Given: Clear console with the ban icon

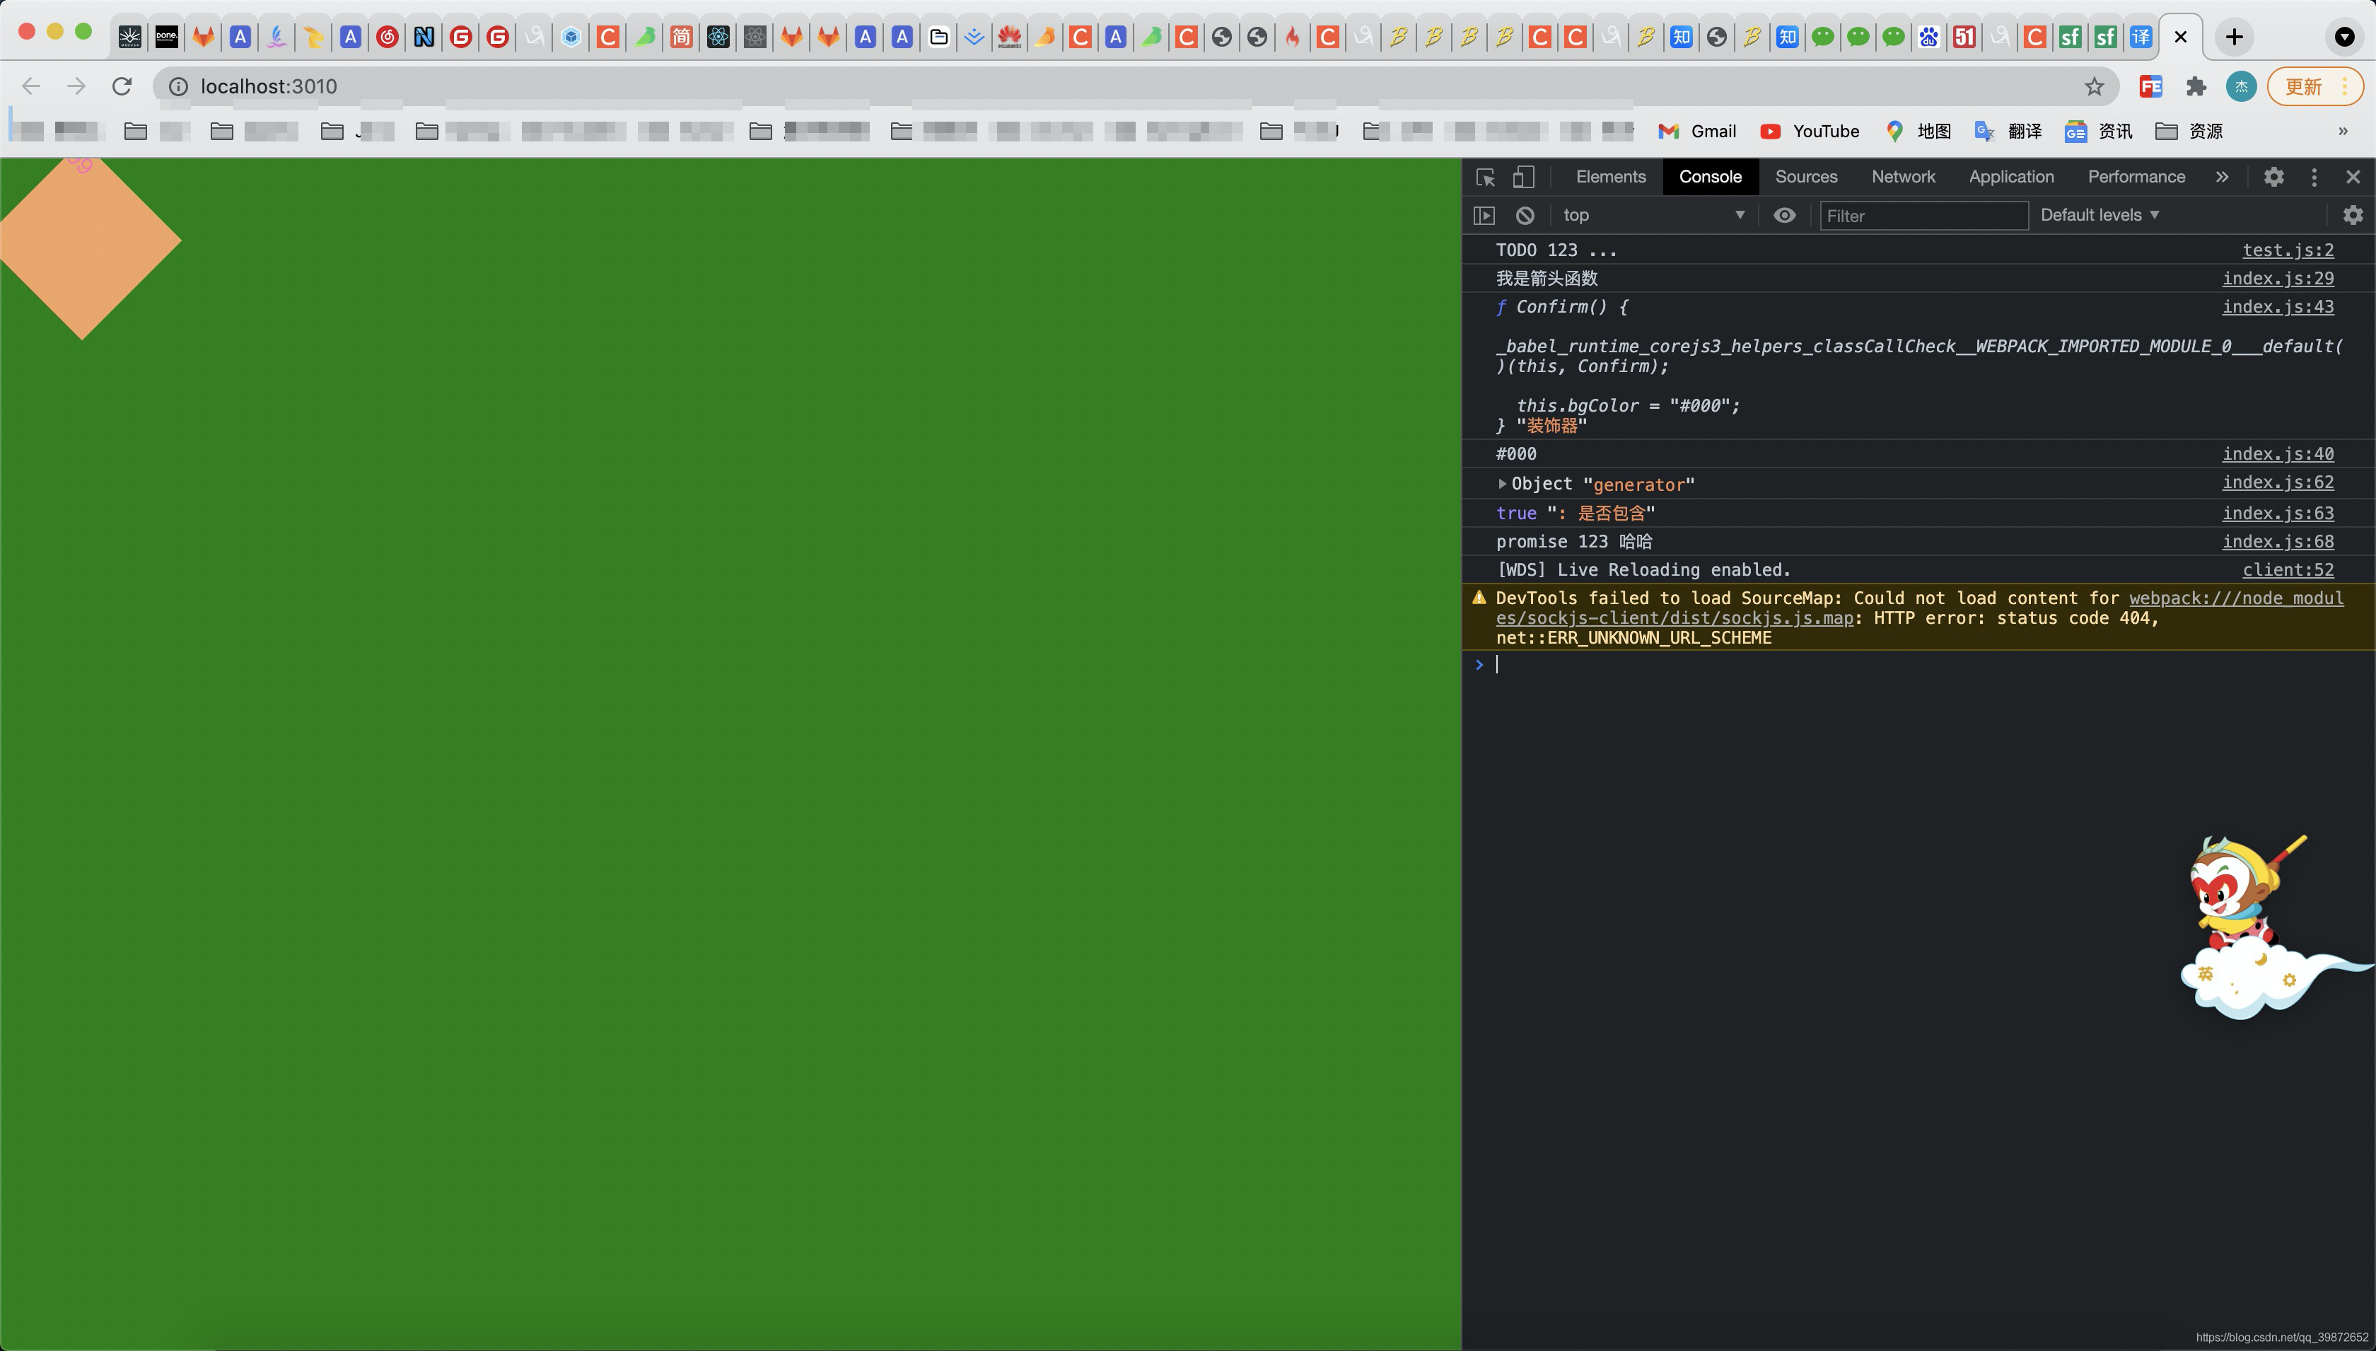Looking at the screenshot, I should [x=1525, y=215].
